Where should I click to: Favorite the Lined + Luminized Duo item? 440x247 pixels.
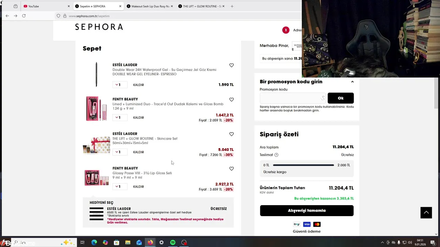(x=231, y=99)
